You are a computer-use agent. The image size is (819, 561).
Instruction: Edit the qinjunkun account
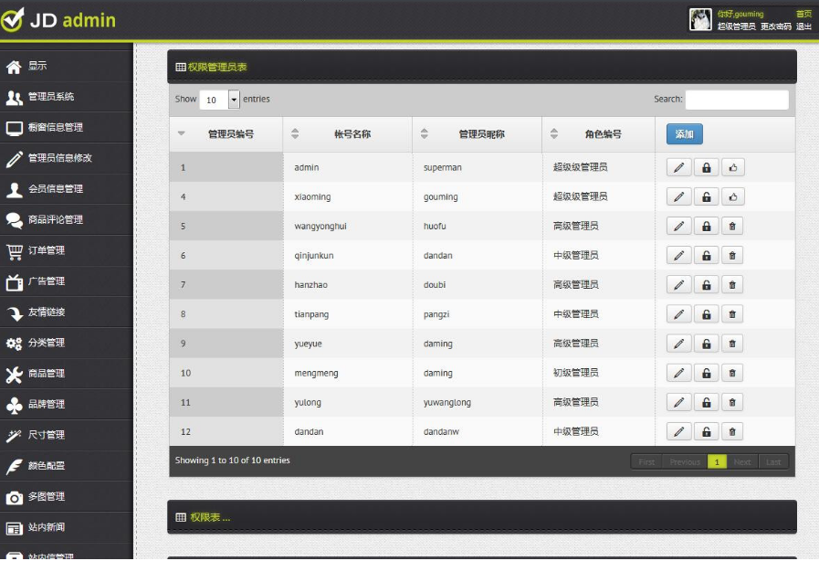click(679, 255)
